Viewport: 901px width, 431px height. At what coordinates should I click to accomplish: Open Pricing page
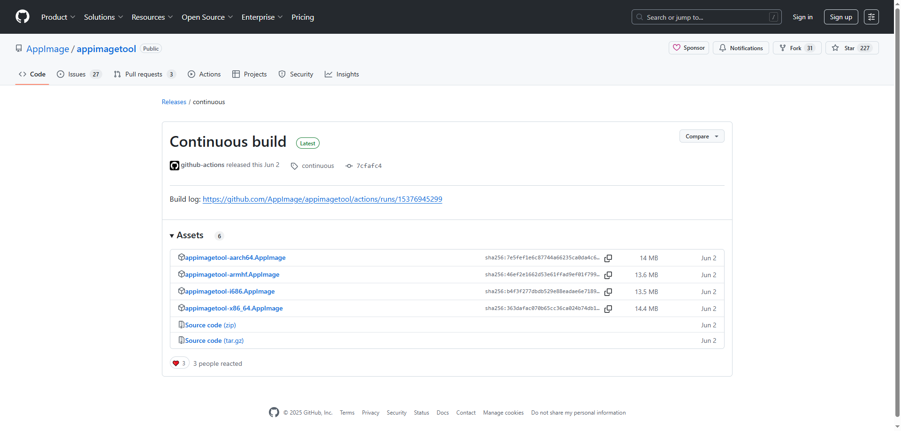[303, 17]
